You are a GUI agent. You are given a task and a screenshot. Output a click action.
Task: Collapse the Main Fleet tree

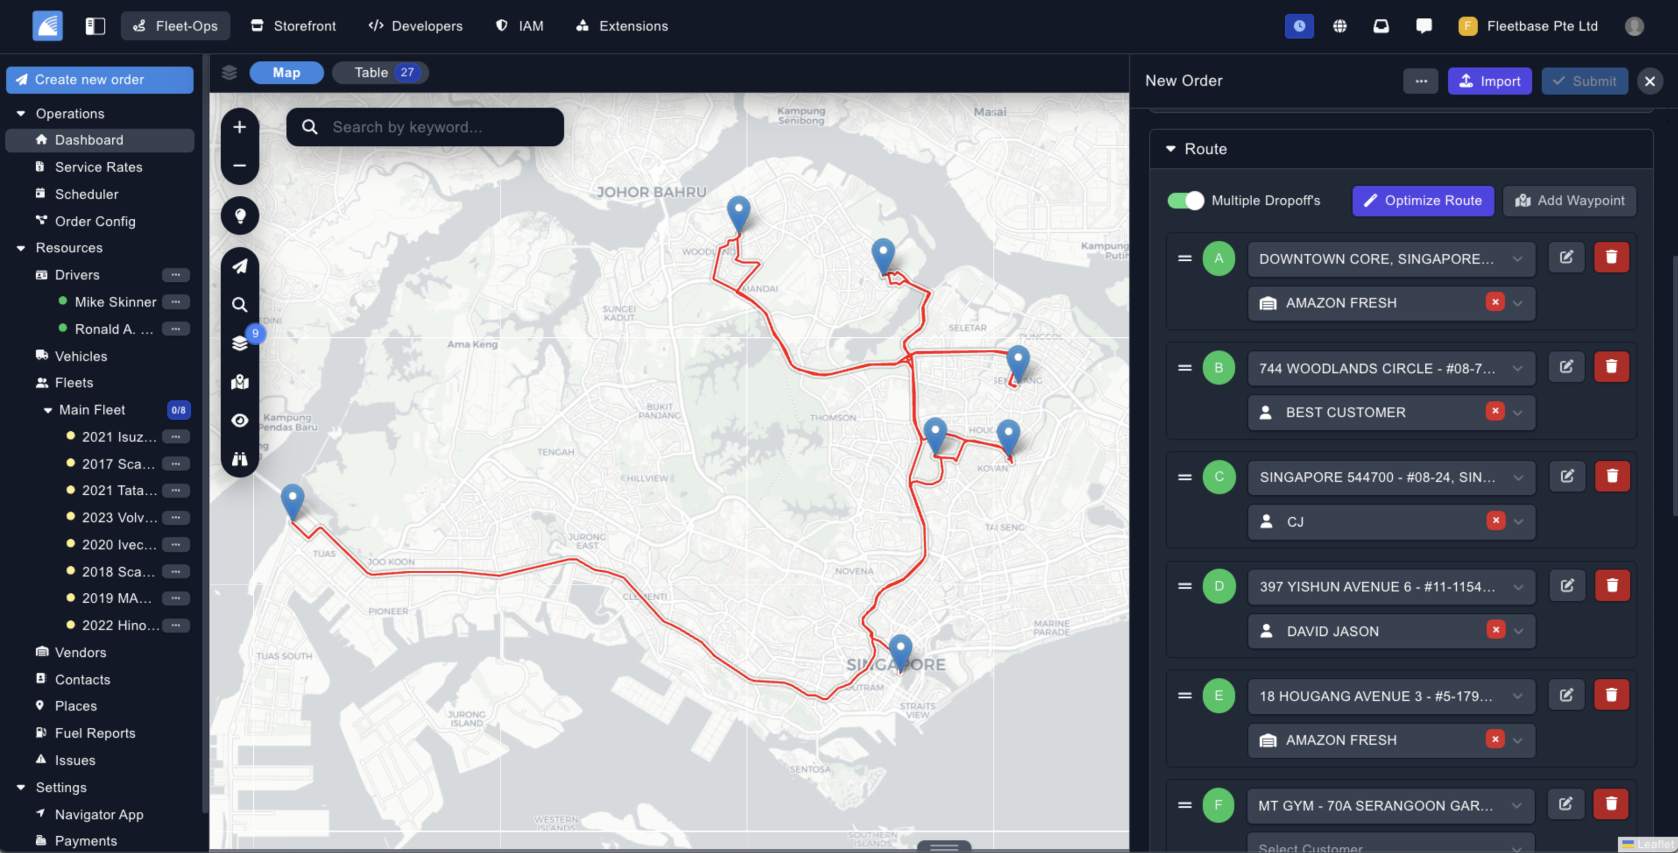(48, 410)
